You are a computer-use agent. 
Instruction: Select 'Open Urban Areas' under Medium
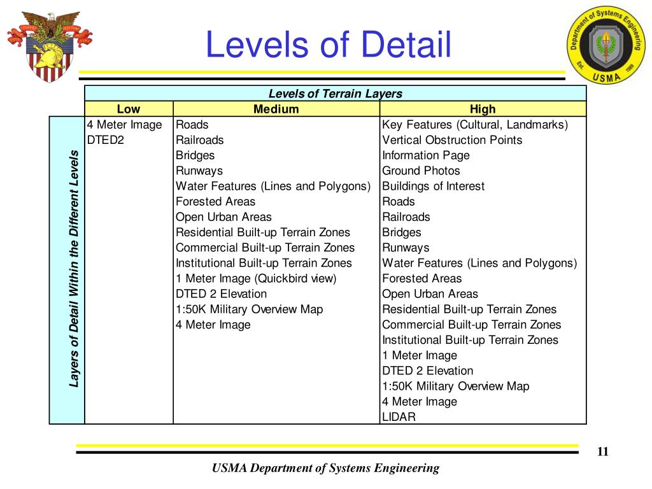223,217
